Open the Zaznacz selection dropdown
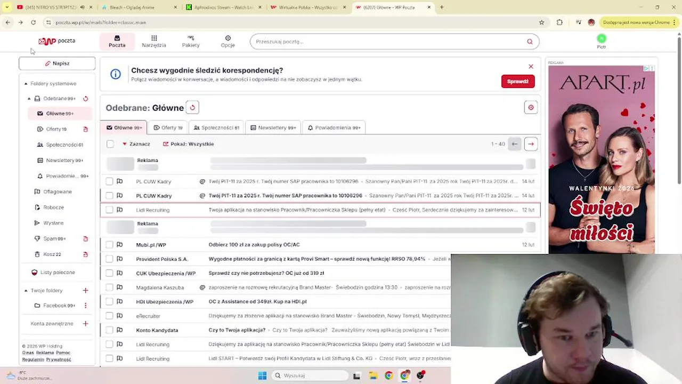This screenshot has width=682, height=384. click(136, 144)
